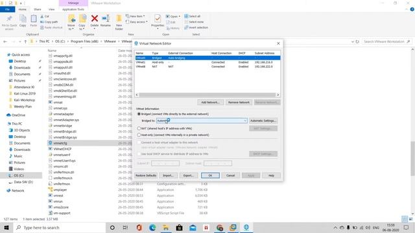This screenshot has width=415, height=233.
Task: Click the Copy icon in the ribbon
Action: tap(23, 19)
